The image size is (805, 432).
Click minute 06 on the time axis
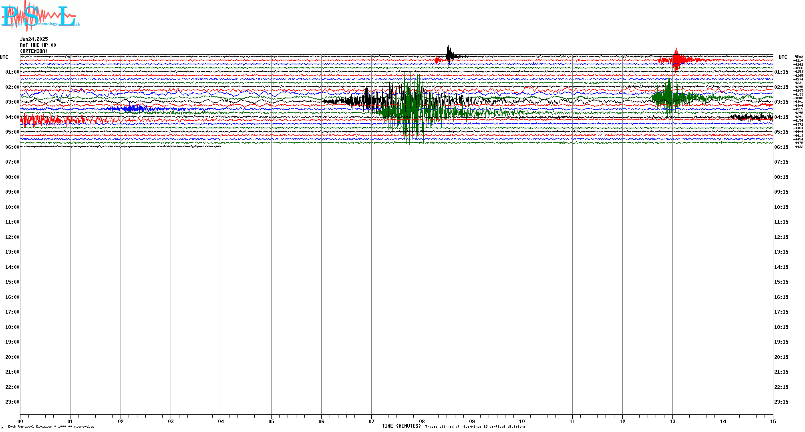(321, 421)
